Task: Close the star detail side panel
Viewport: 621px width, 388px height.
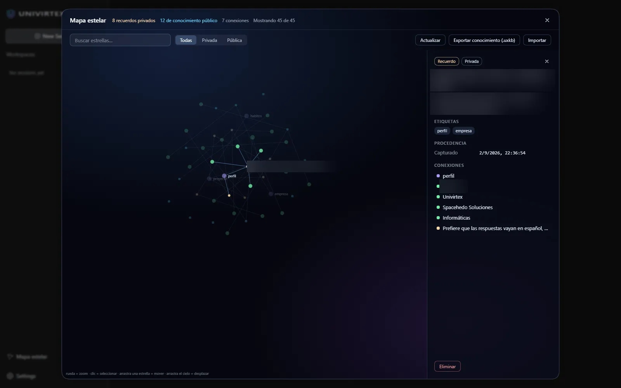Action: pos(547,61)
